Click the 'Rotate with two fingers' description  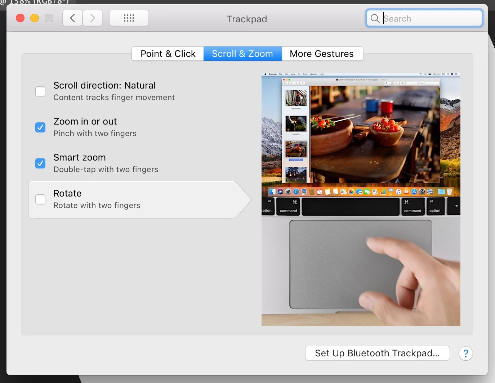pyautogui.click(x=97, y=206)
